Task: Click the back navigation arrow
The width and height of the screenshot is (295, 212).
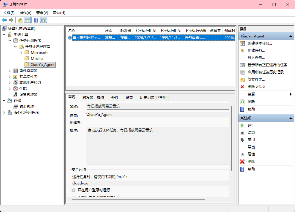Action: (4, 20)
